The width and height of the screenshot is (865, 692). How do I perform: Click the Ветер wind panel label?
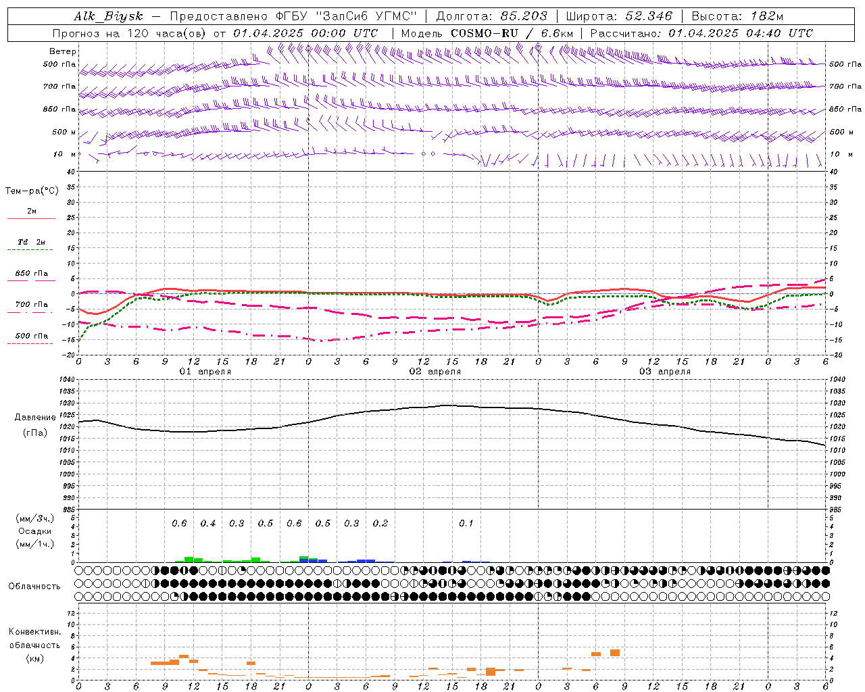pos(63,51)
